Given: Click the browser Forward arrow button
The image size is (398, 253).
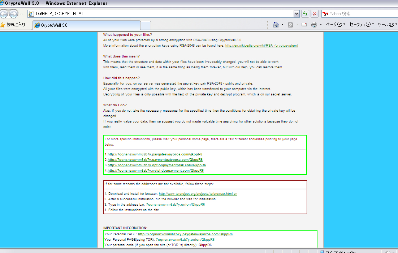Looking at the screenshot, I should [14, 14].
